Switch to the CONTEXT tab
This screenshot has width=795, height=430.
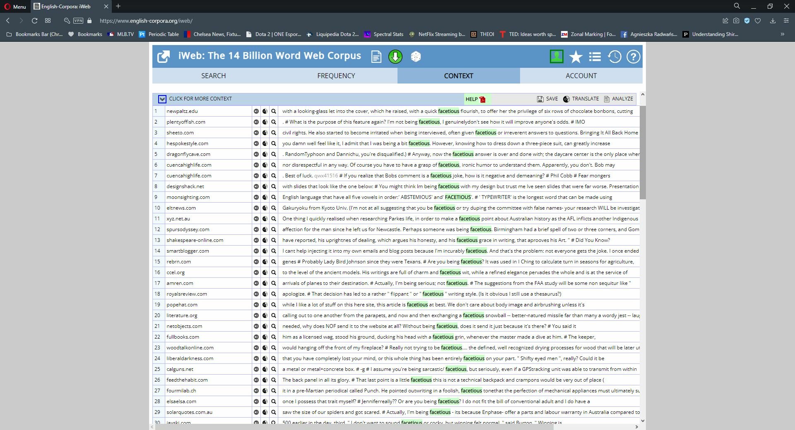(459, 76)
